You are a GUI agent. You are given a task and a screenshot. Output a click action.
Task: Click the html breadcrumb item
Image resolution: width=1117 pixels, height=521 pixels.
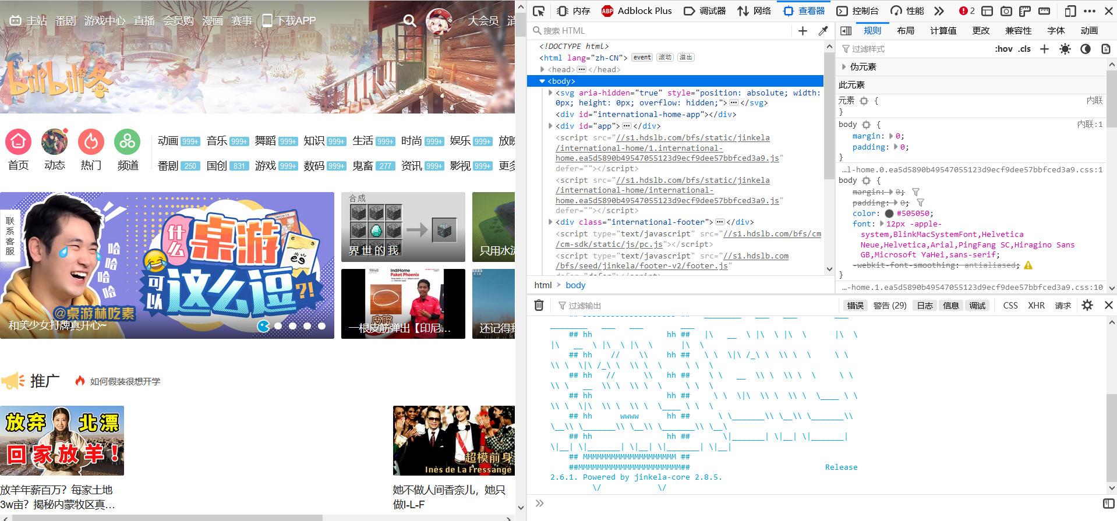coord(543,285)
